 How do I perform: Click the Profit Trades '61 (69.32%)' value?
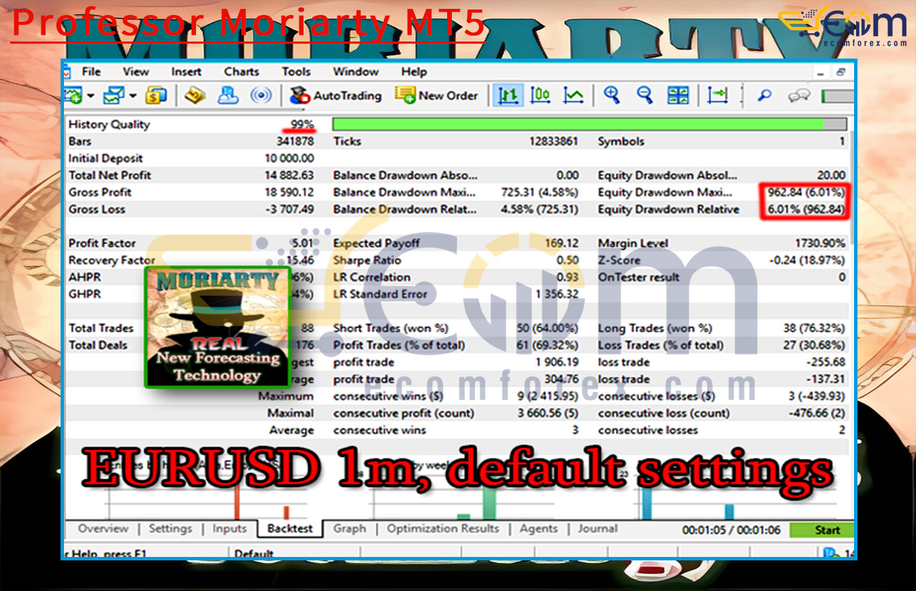(548, 345)
